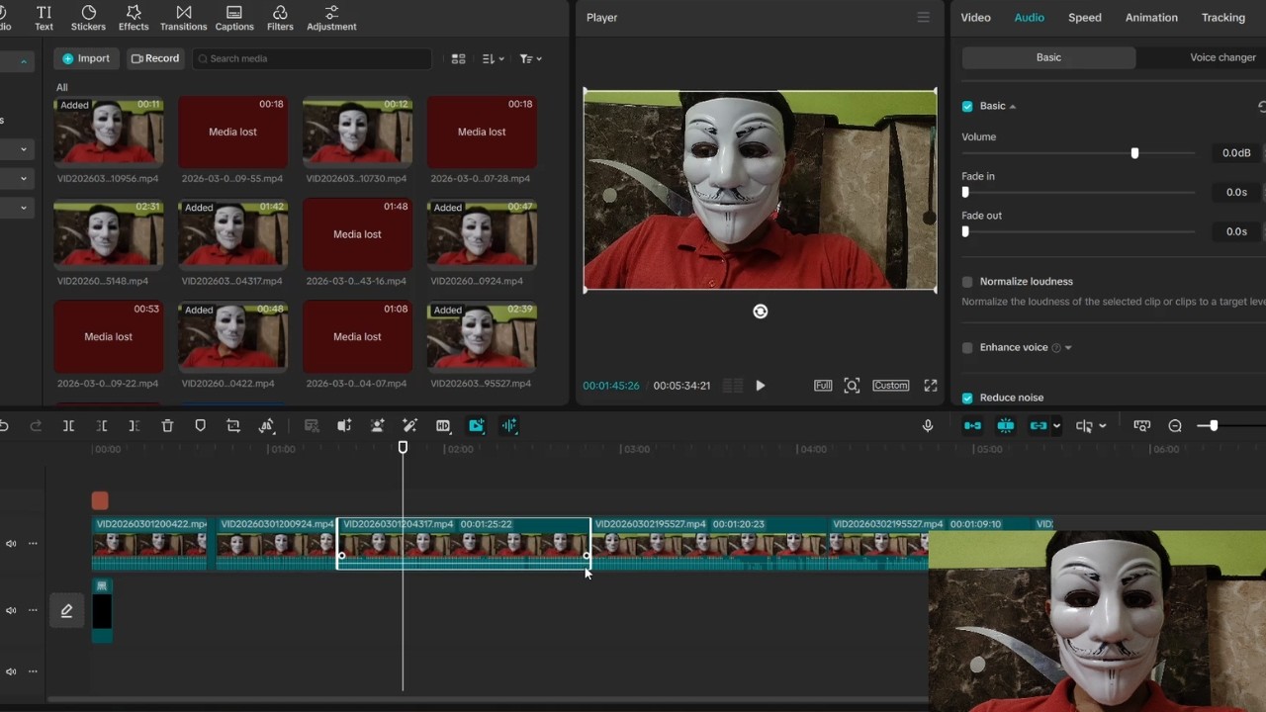Open the sort order dropdown in media panel
The height and width of the screenshot is (712, 1266).
click(x=493, y=59)
